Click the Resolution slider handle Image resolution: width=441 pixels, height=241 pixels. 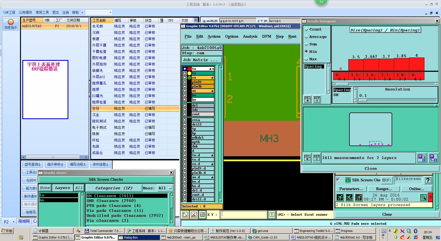pyautogui.click(x=363, y=100)
